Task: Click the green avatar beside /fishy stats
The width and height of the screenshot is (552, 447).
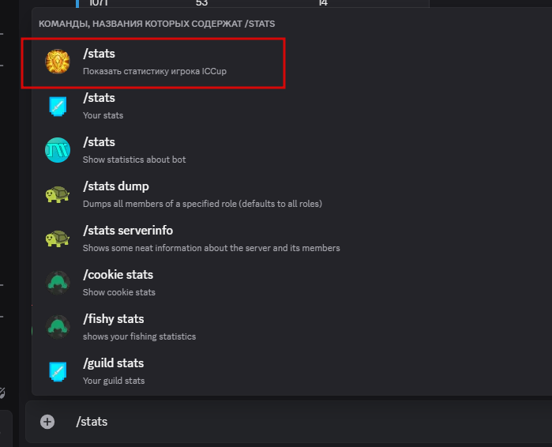Action: point(58,327)
